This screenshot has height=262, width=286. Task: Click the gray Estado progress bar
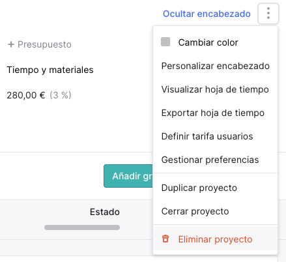[x=82, y=227]
